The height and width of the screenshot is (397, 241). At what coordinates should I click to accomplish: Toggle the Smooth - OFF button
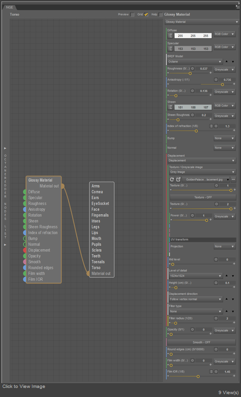(x=201, y=342)
